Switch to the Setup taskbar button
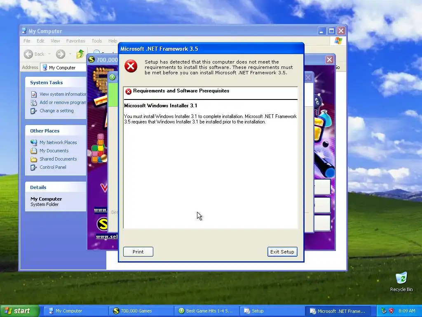Image resolution: width=422 pixels, height=317 pixels. tap(272, 311)
